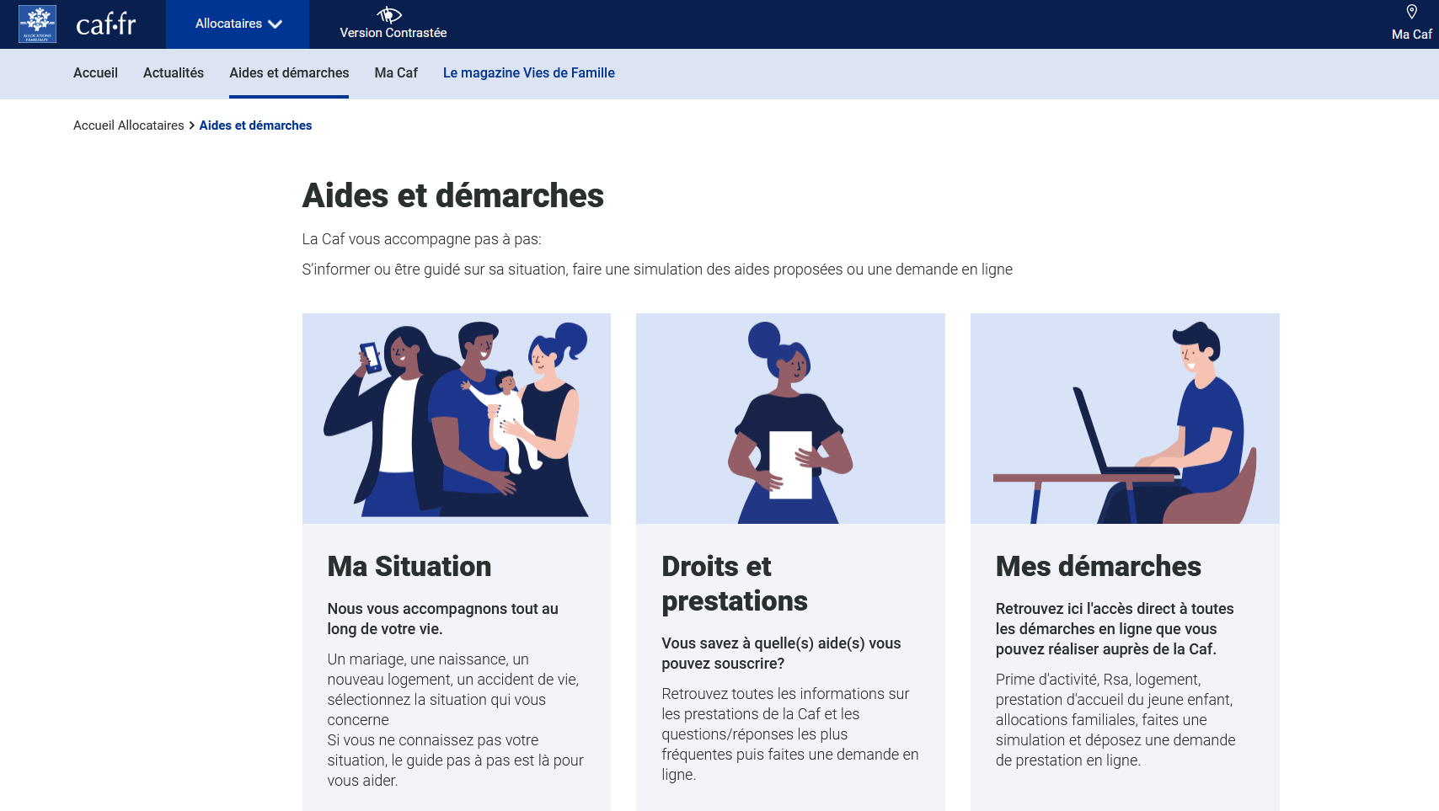
Task: Click the Droits et prestations illustration
Action: click(790, 419)
